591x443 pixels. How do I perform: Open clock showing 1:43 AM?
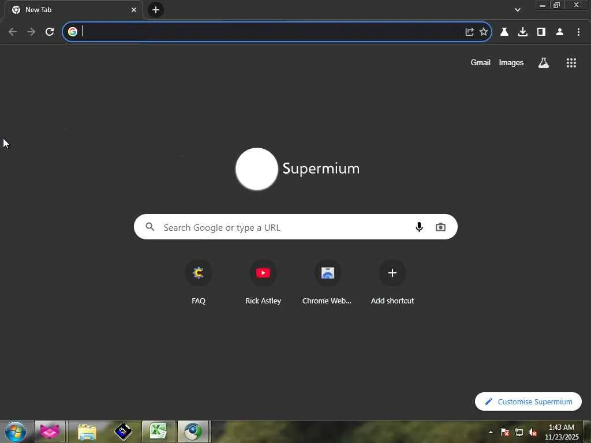point(562,432)
